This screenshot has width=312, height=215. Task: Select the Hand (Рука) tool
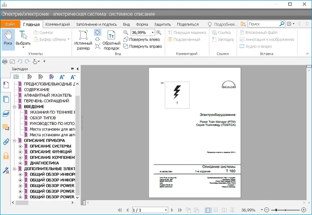[x=8, y=39]
